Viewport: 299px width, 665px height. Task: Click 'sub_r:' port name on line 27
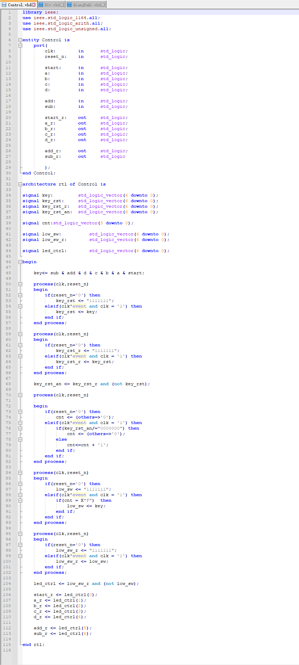pyautogui.click(x=53, y=156)
